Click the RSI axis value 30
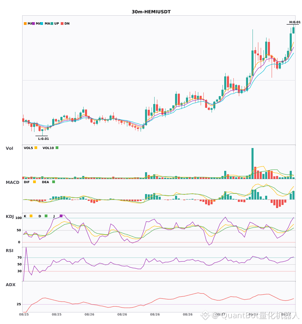This screenshot has height=324, width=302. [20, 271]
